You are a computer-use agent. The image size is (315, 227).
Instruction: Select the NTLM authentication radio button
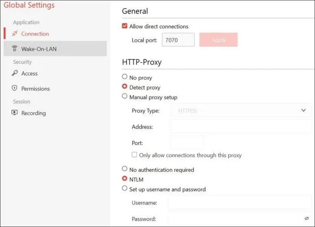click(125, 178)
